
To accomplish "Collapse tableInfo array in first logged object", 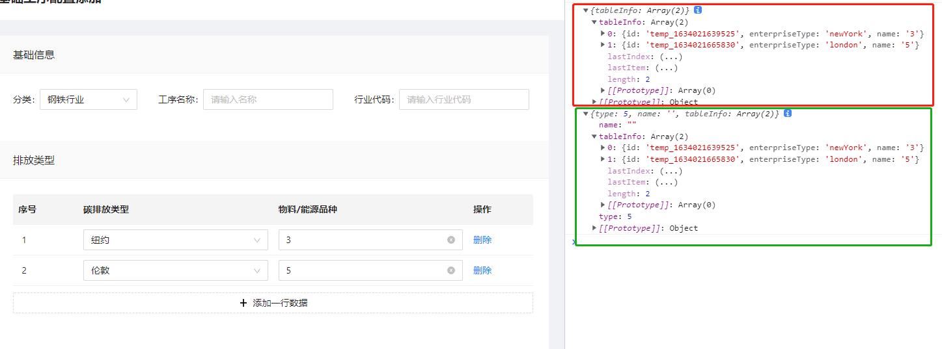I will tap(594, 22).
